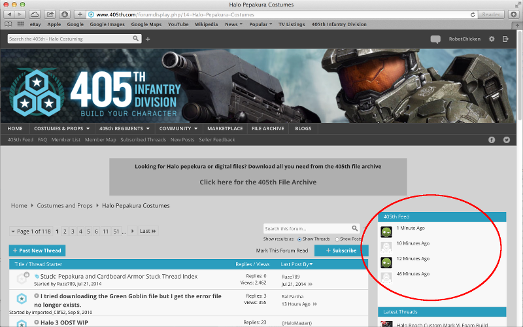Select Show Threads radio button
The height and width of the screenshot is (327, 523).
click(x=299, y=239)
